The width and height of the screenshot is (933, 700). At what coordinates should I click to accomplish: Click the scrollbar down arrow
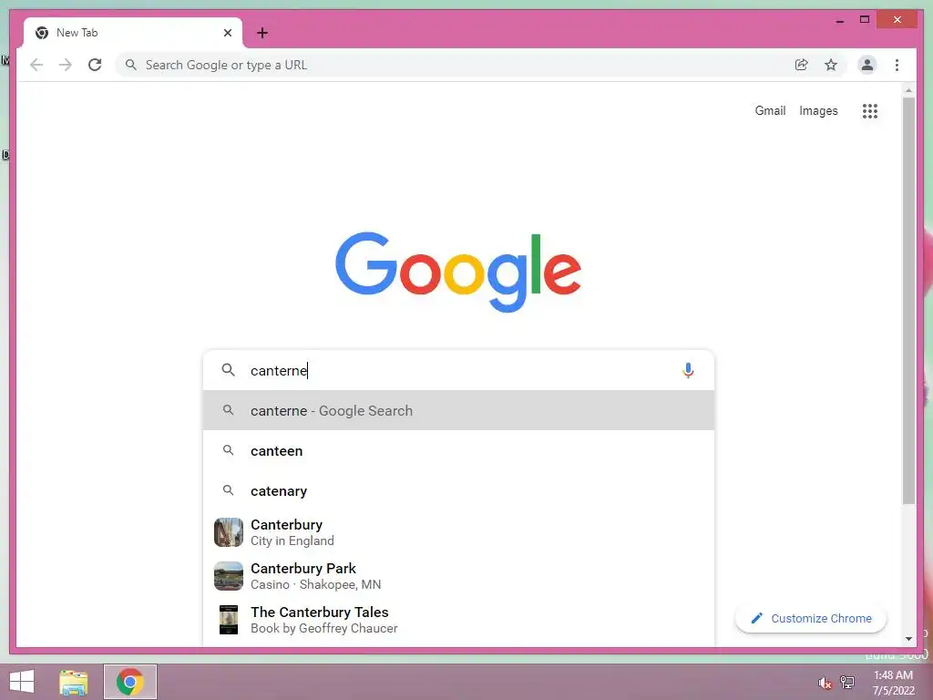[x=908, y=639]
